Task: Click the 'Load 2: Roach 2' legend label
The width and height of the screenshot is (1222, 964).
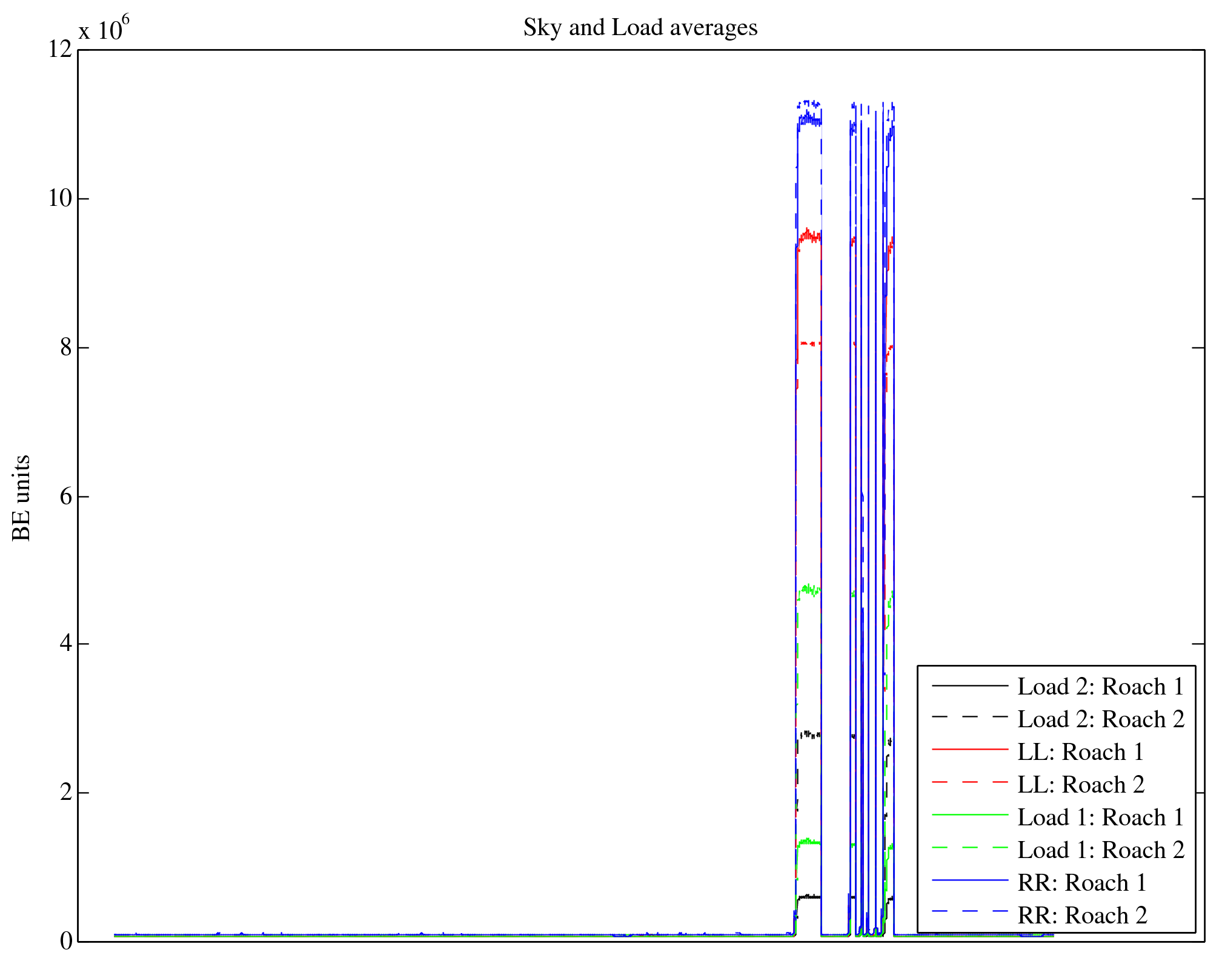Action: pyautogui.click(x=1100, y=719)
